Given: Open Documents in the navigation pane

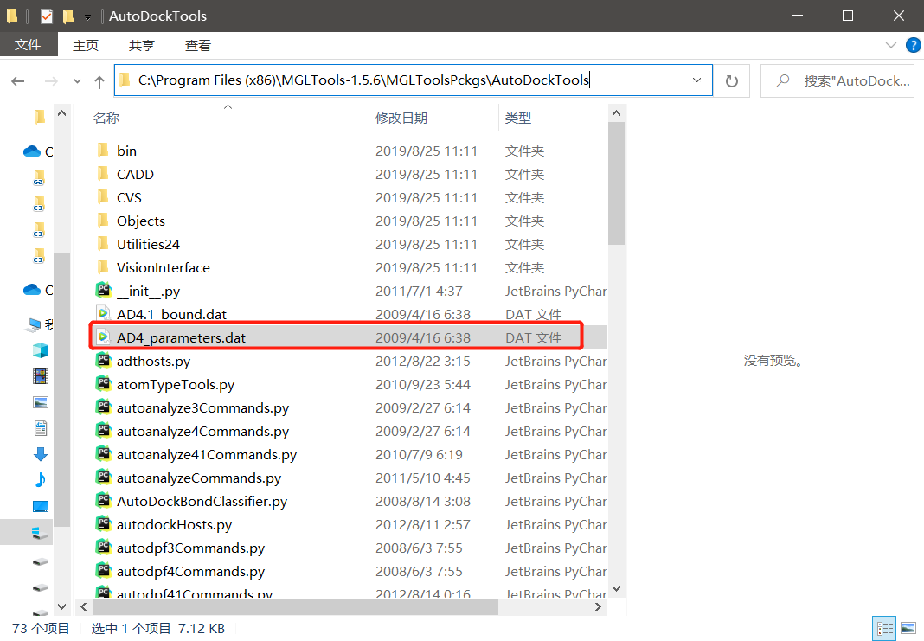Looking at the screenshot, I should [x=40, y=428].
